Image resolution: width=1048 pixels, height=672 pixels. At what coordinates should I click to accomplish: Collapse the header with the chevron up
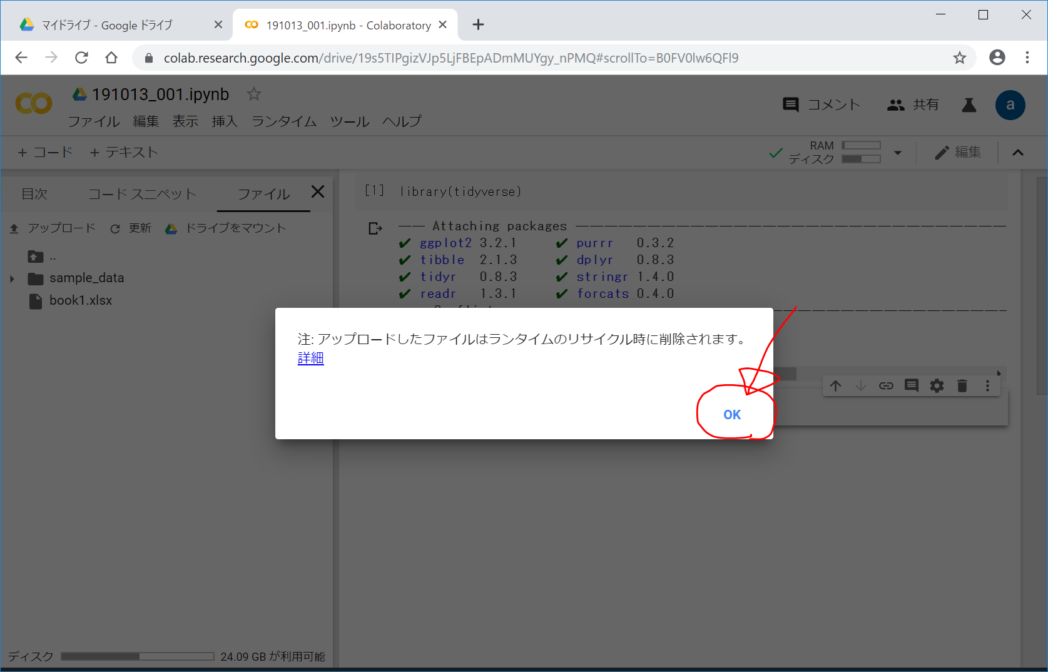tap(1018, 153)
